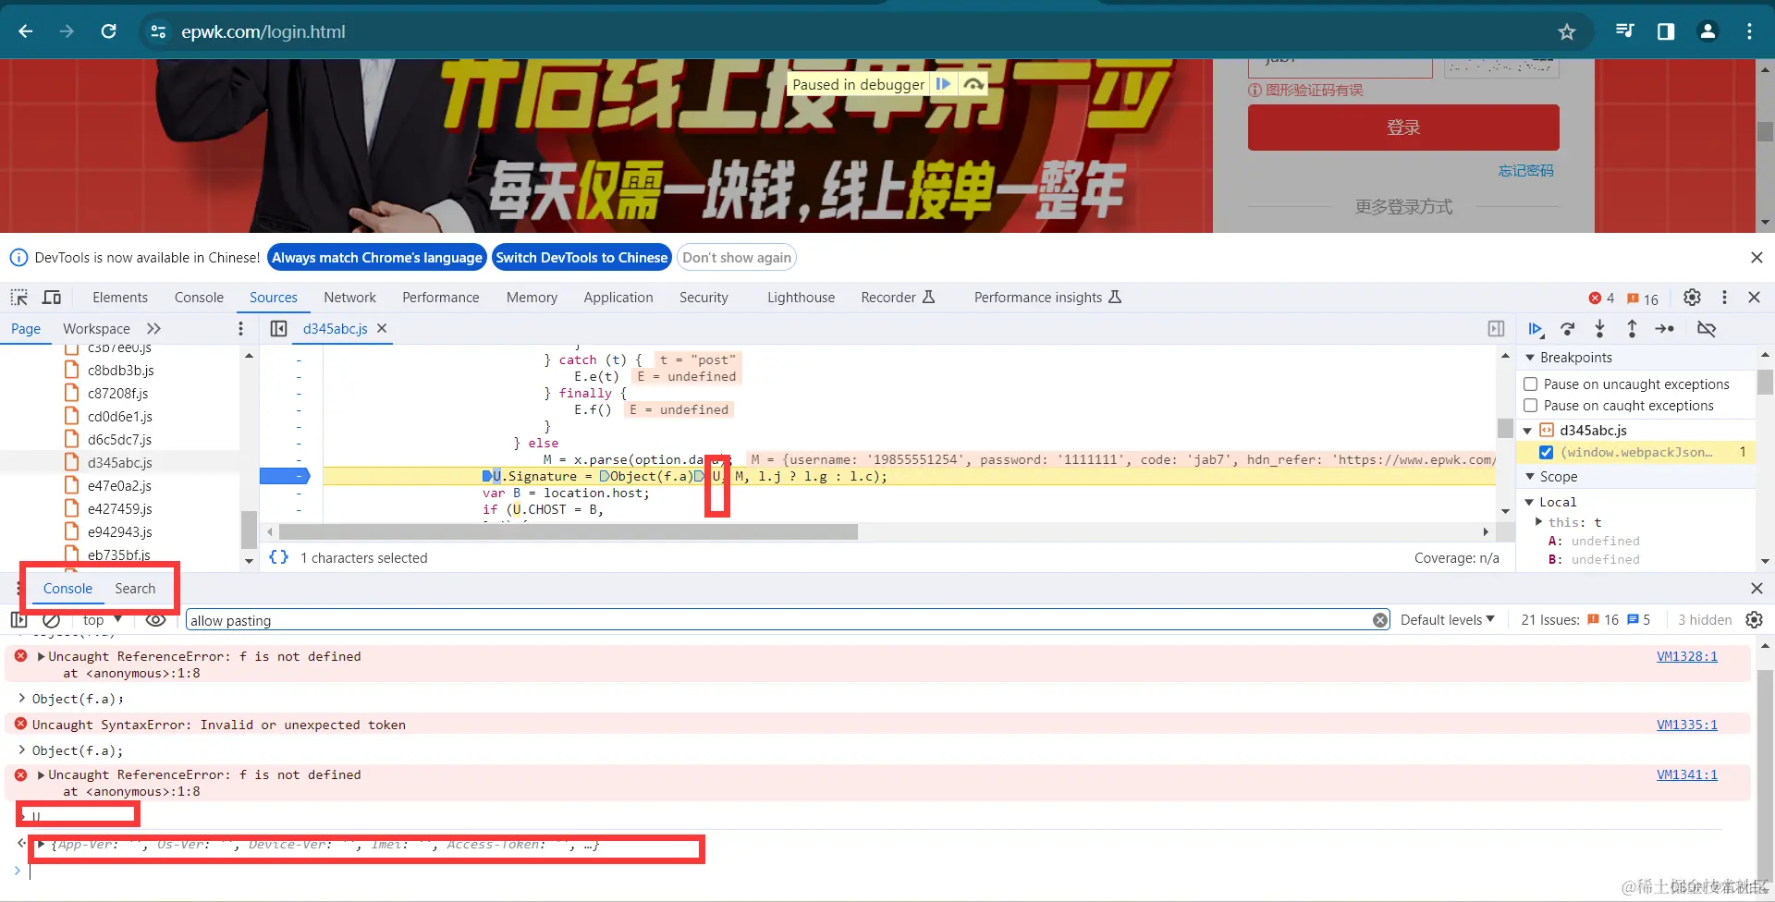1775x902 pixels.
Task: Open the VM1335:1 source link
Action: click(1686, 725)
